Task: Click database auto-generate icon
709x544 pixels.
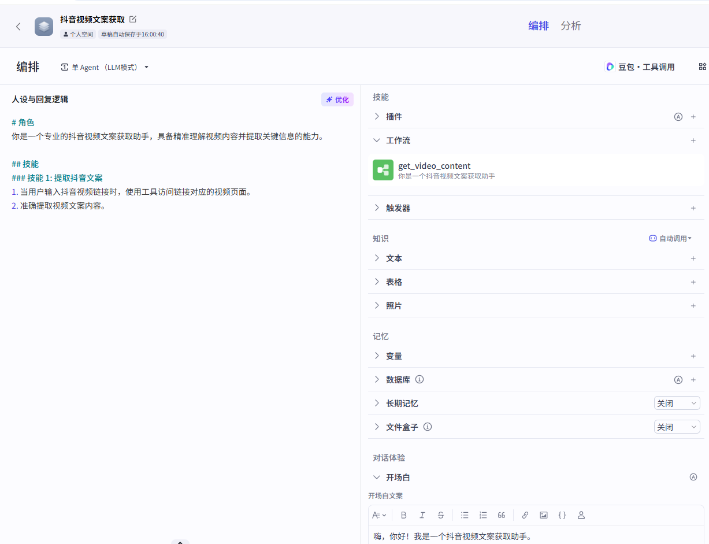Action: click(x=678, y=380)
